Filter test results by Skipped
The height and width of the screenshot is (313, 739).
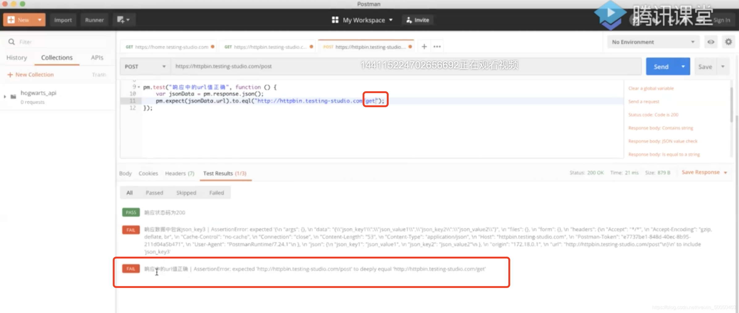186,193
